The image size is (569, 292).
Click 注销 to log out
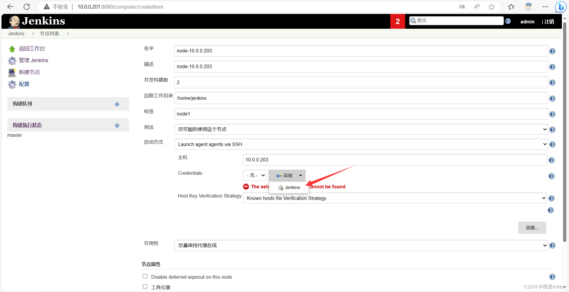549,22
